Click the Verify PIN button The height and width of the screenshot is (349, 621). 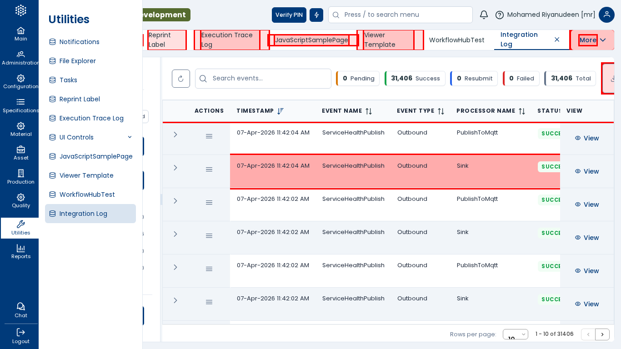(x=289, y=15)
